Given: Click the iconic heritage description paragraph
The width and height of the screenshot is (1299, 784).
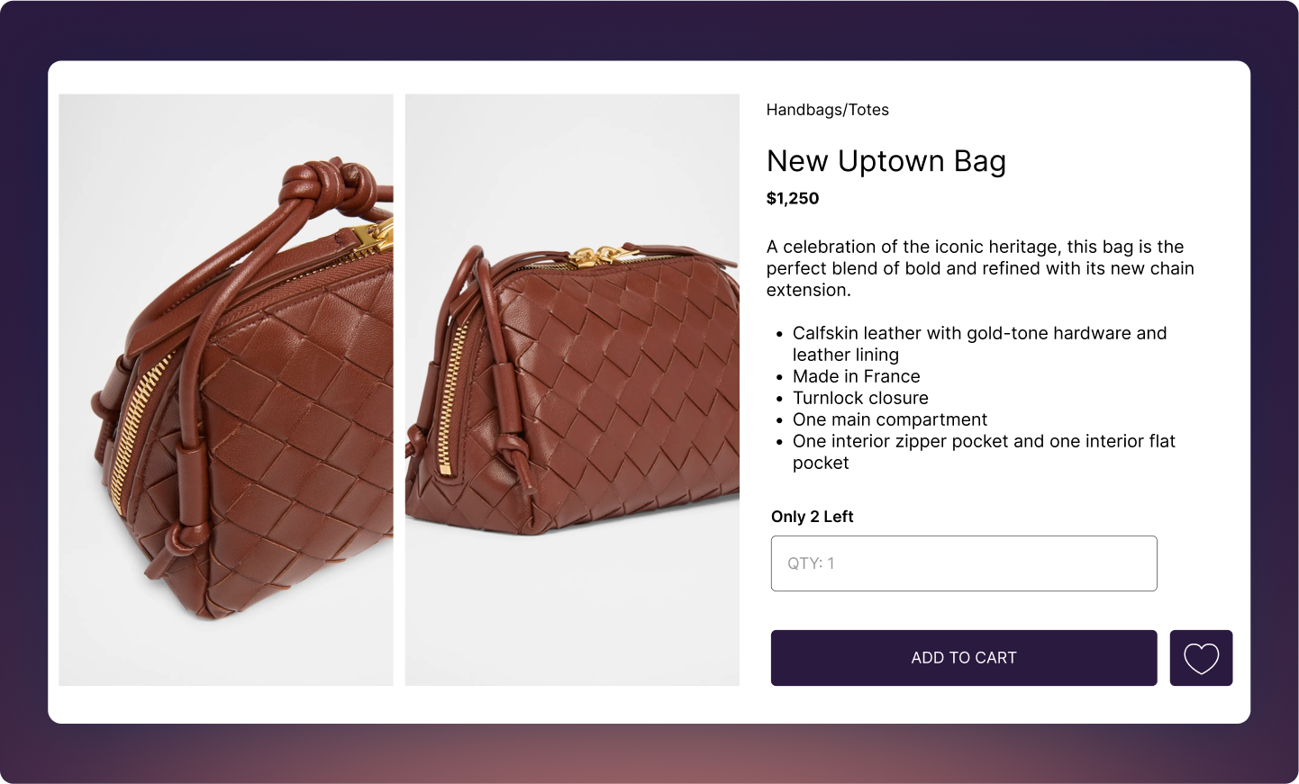Looking at the screenshot, I should pos(979,268).
